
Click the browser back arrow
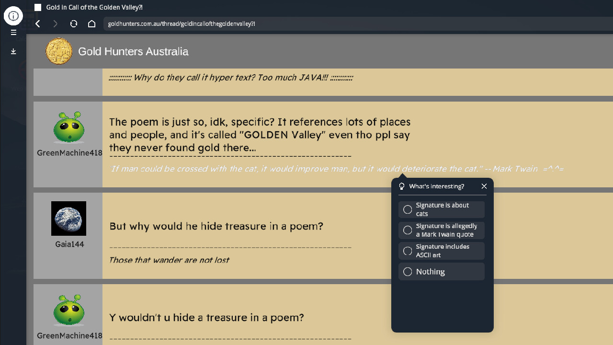pyautogui.click(x=38, y=23)
